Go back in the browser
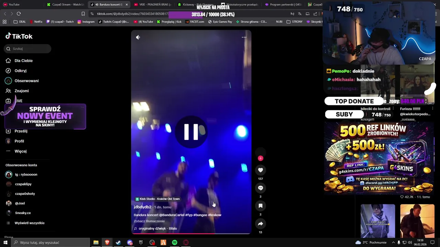The image size is (440, 247). tap(5, 14)
